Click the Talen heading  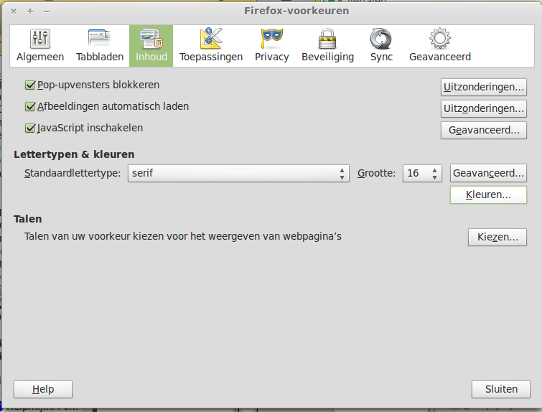point(28,219)
